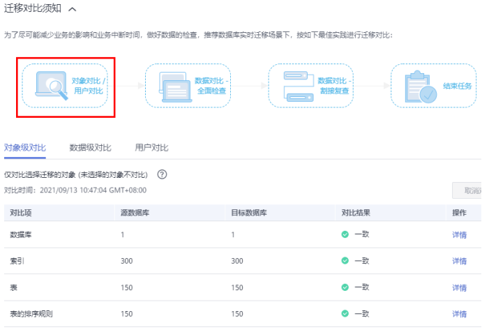Click green check icon in 索引 row
Image resolution: width=482 pixels, height=332 pixels.
pyautogui.click(x=345, y=261)
